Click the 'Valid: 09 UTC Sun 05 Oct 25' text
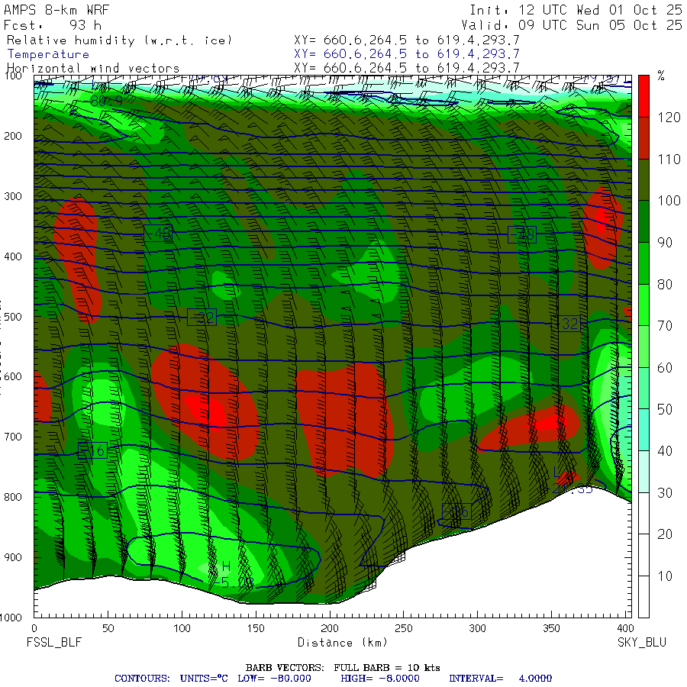The height and width of the screenshot is (687, 687). click(x=572, y=25)
